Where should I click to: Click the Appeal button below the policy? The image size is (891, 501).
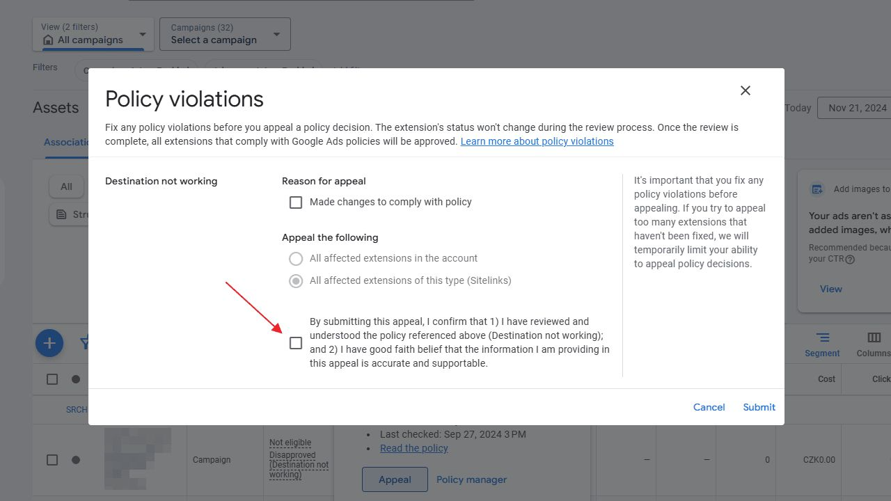[x=395, y=479]
